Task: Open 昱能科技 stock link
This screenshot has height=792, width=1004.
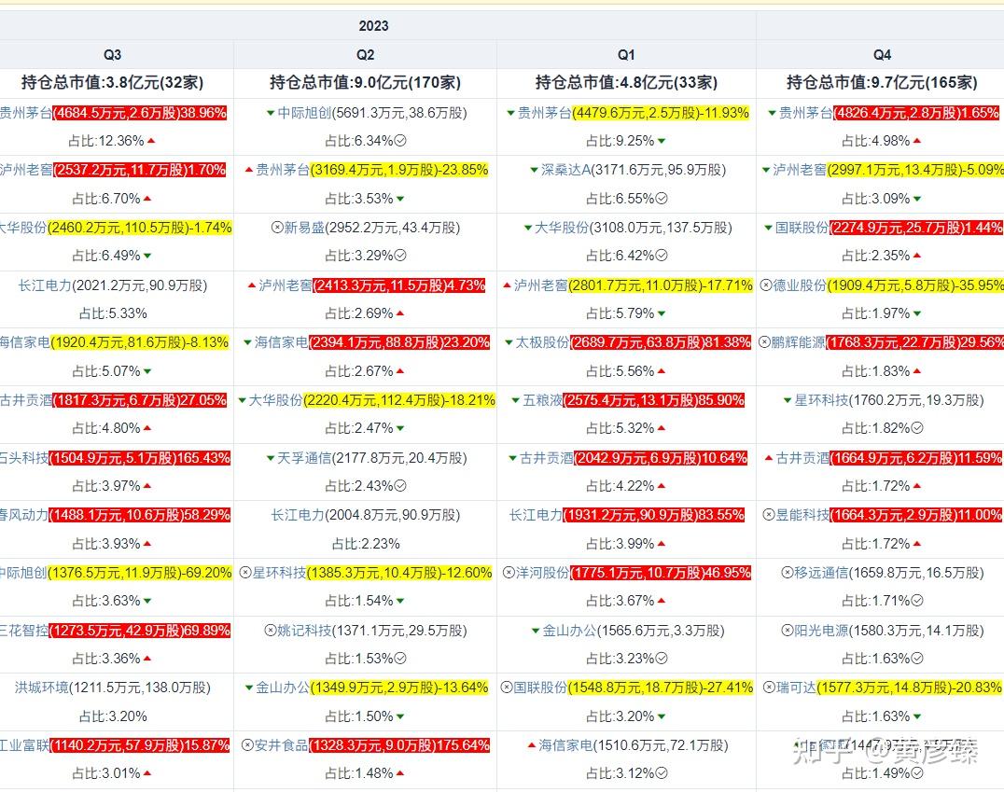Action: [802, 516]
